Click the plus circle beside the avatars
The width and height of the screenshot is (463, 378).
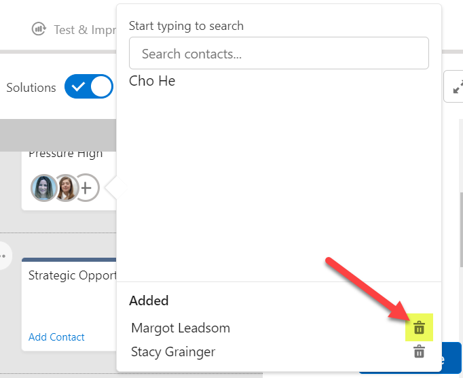(87, 188)
